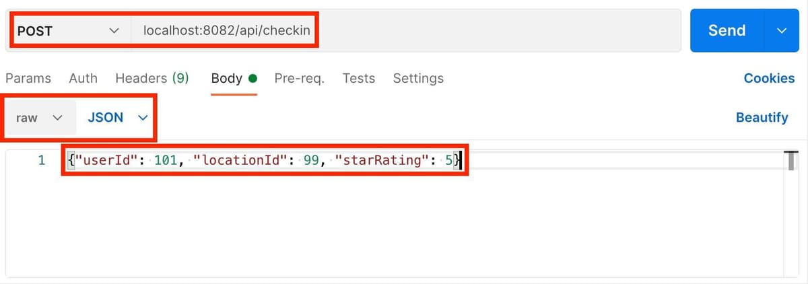
Task: Click line number 1 in the editor gutter
Action: click(x=41, y=161)
